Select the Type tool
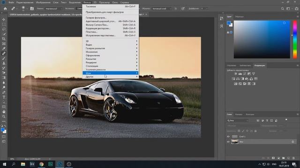Viewport: 300px width, 168px height. 4,97
